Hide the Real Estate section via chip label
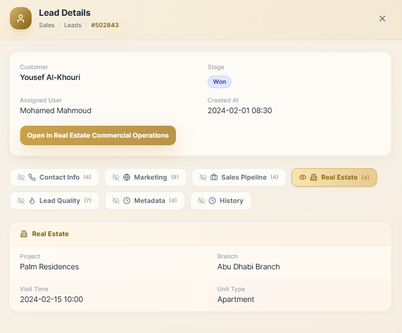Screen dimensions: 402x333 [x=339, y=177]
